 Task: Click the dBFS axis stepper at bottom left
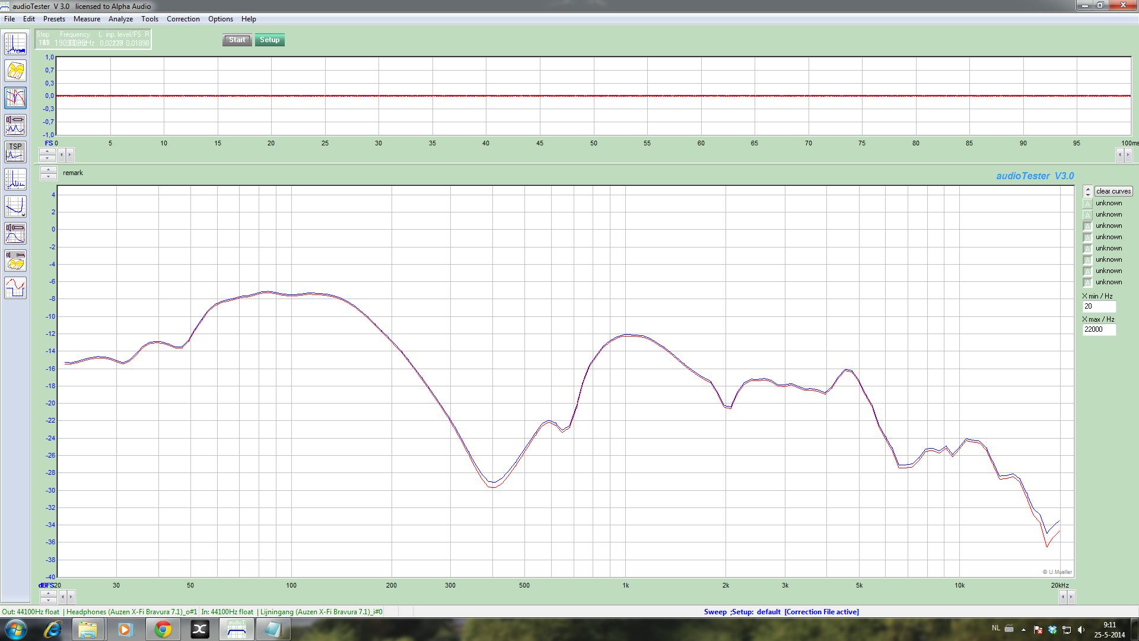(x=48, y=596)
